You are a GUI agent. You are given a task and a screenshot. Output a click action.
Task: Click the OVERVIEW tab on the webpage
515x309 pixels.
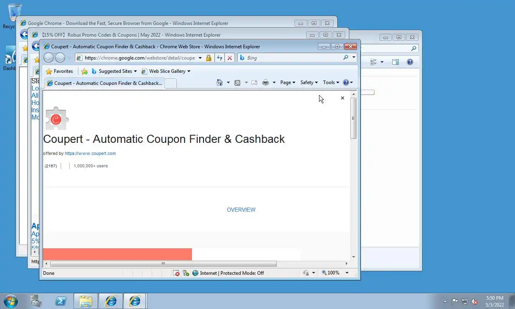pyautogui.click(x=241, y=210)
